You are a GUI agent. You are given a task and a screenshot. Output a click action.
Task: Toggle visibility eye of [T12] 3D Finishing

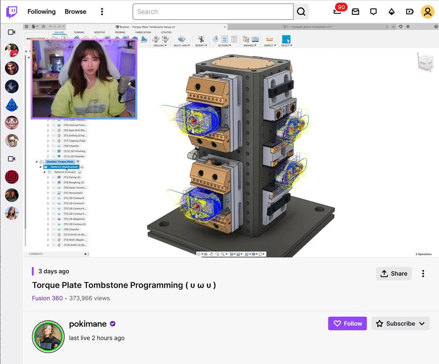click(x=53, y=151)
